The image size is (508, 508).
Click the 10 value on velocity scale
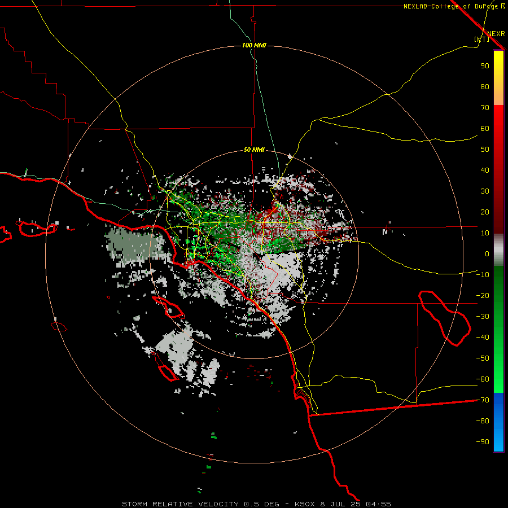(485, 233)
